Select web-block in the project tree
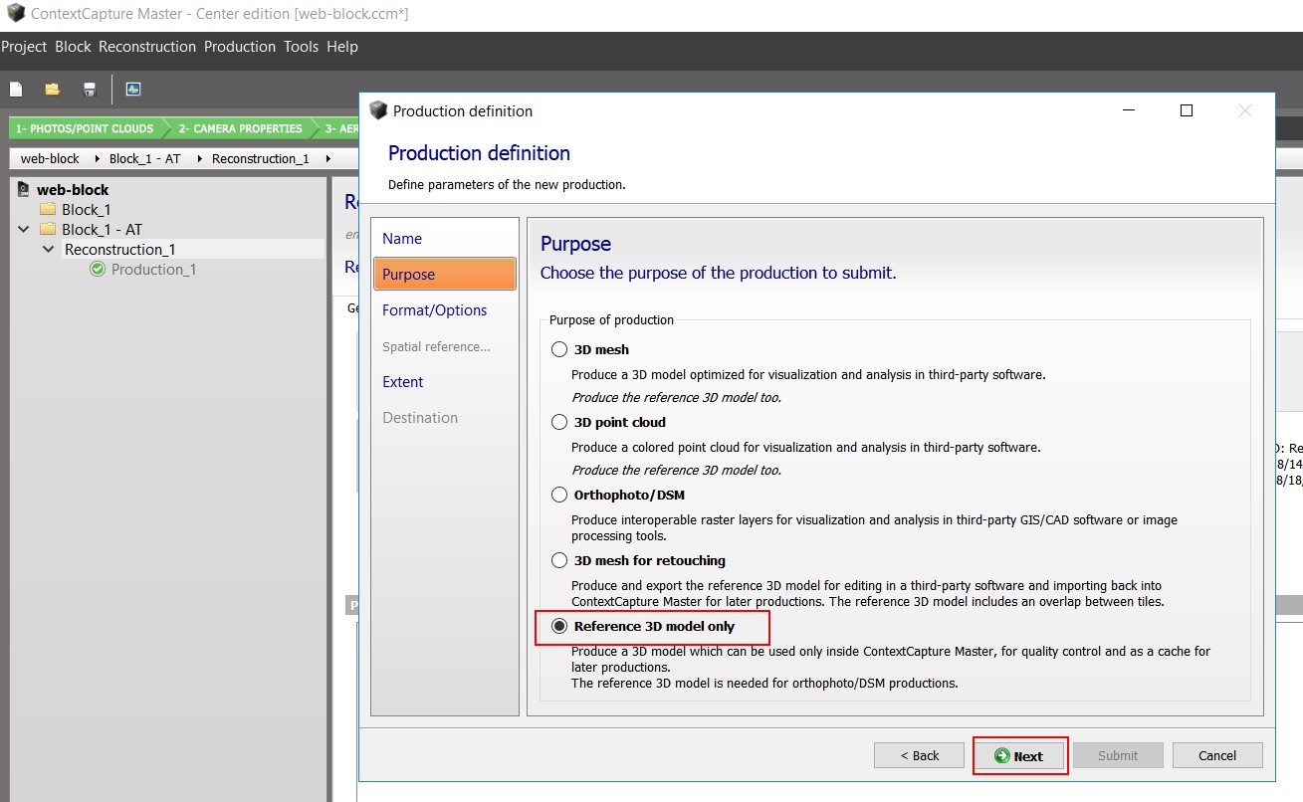The image size is (1303, 802). click(x=73, y=189)
